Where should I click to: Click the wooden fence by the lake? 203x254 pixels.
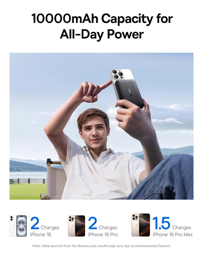(28, 181)
